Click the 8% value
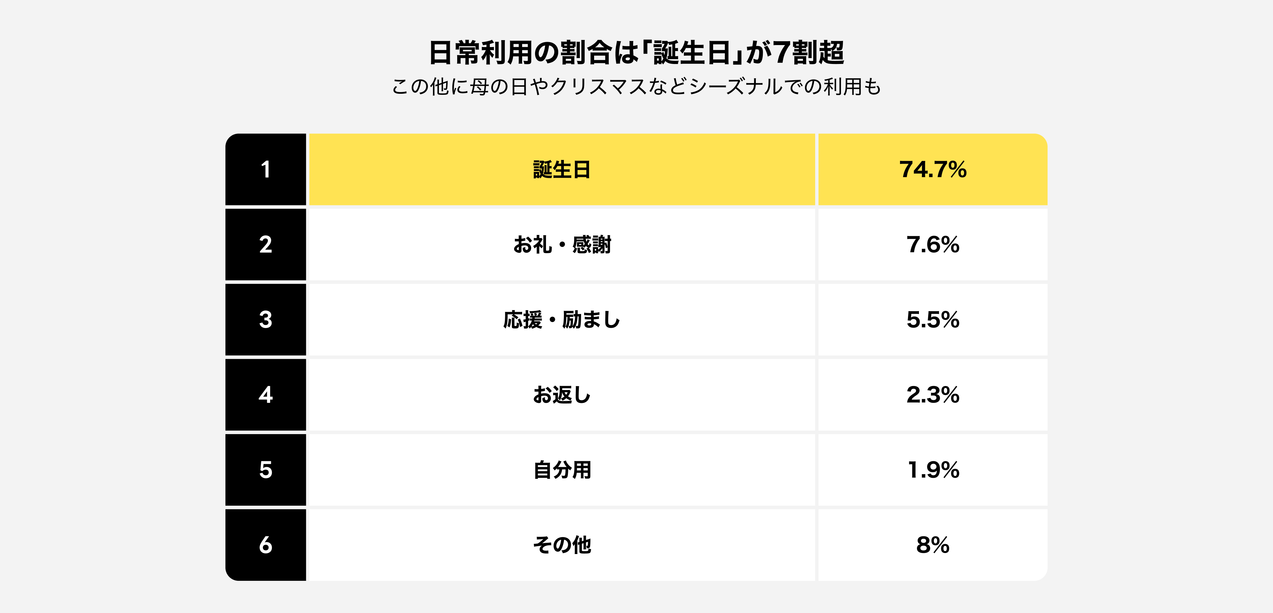This screenshot has height=613, width=1273. [x=933, y=545]
